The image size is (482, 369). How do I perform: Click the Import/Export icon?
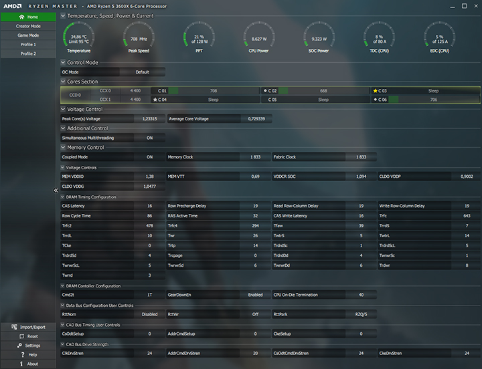click(14, 327)
